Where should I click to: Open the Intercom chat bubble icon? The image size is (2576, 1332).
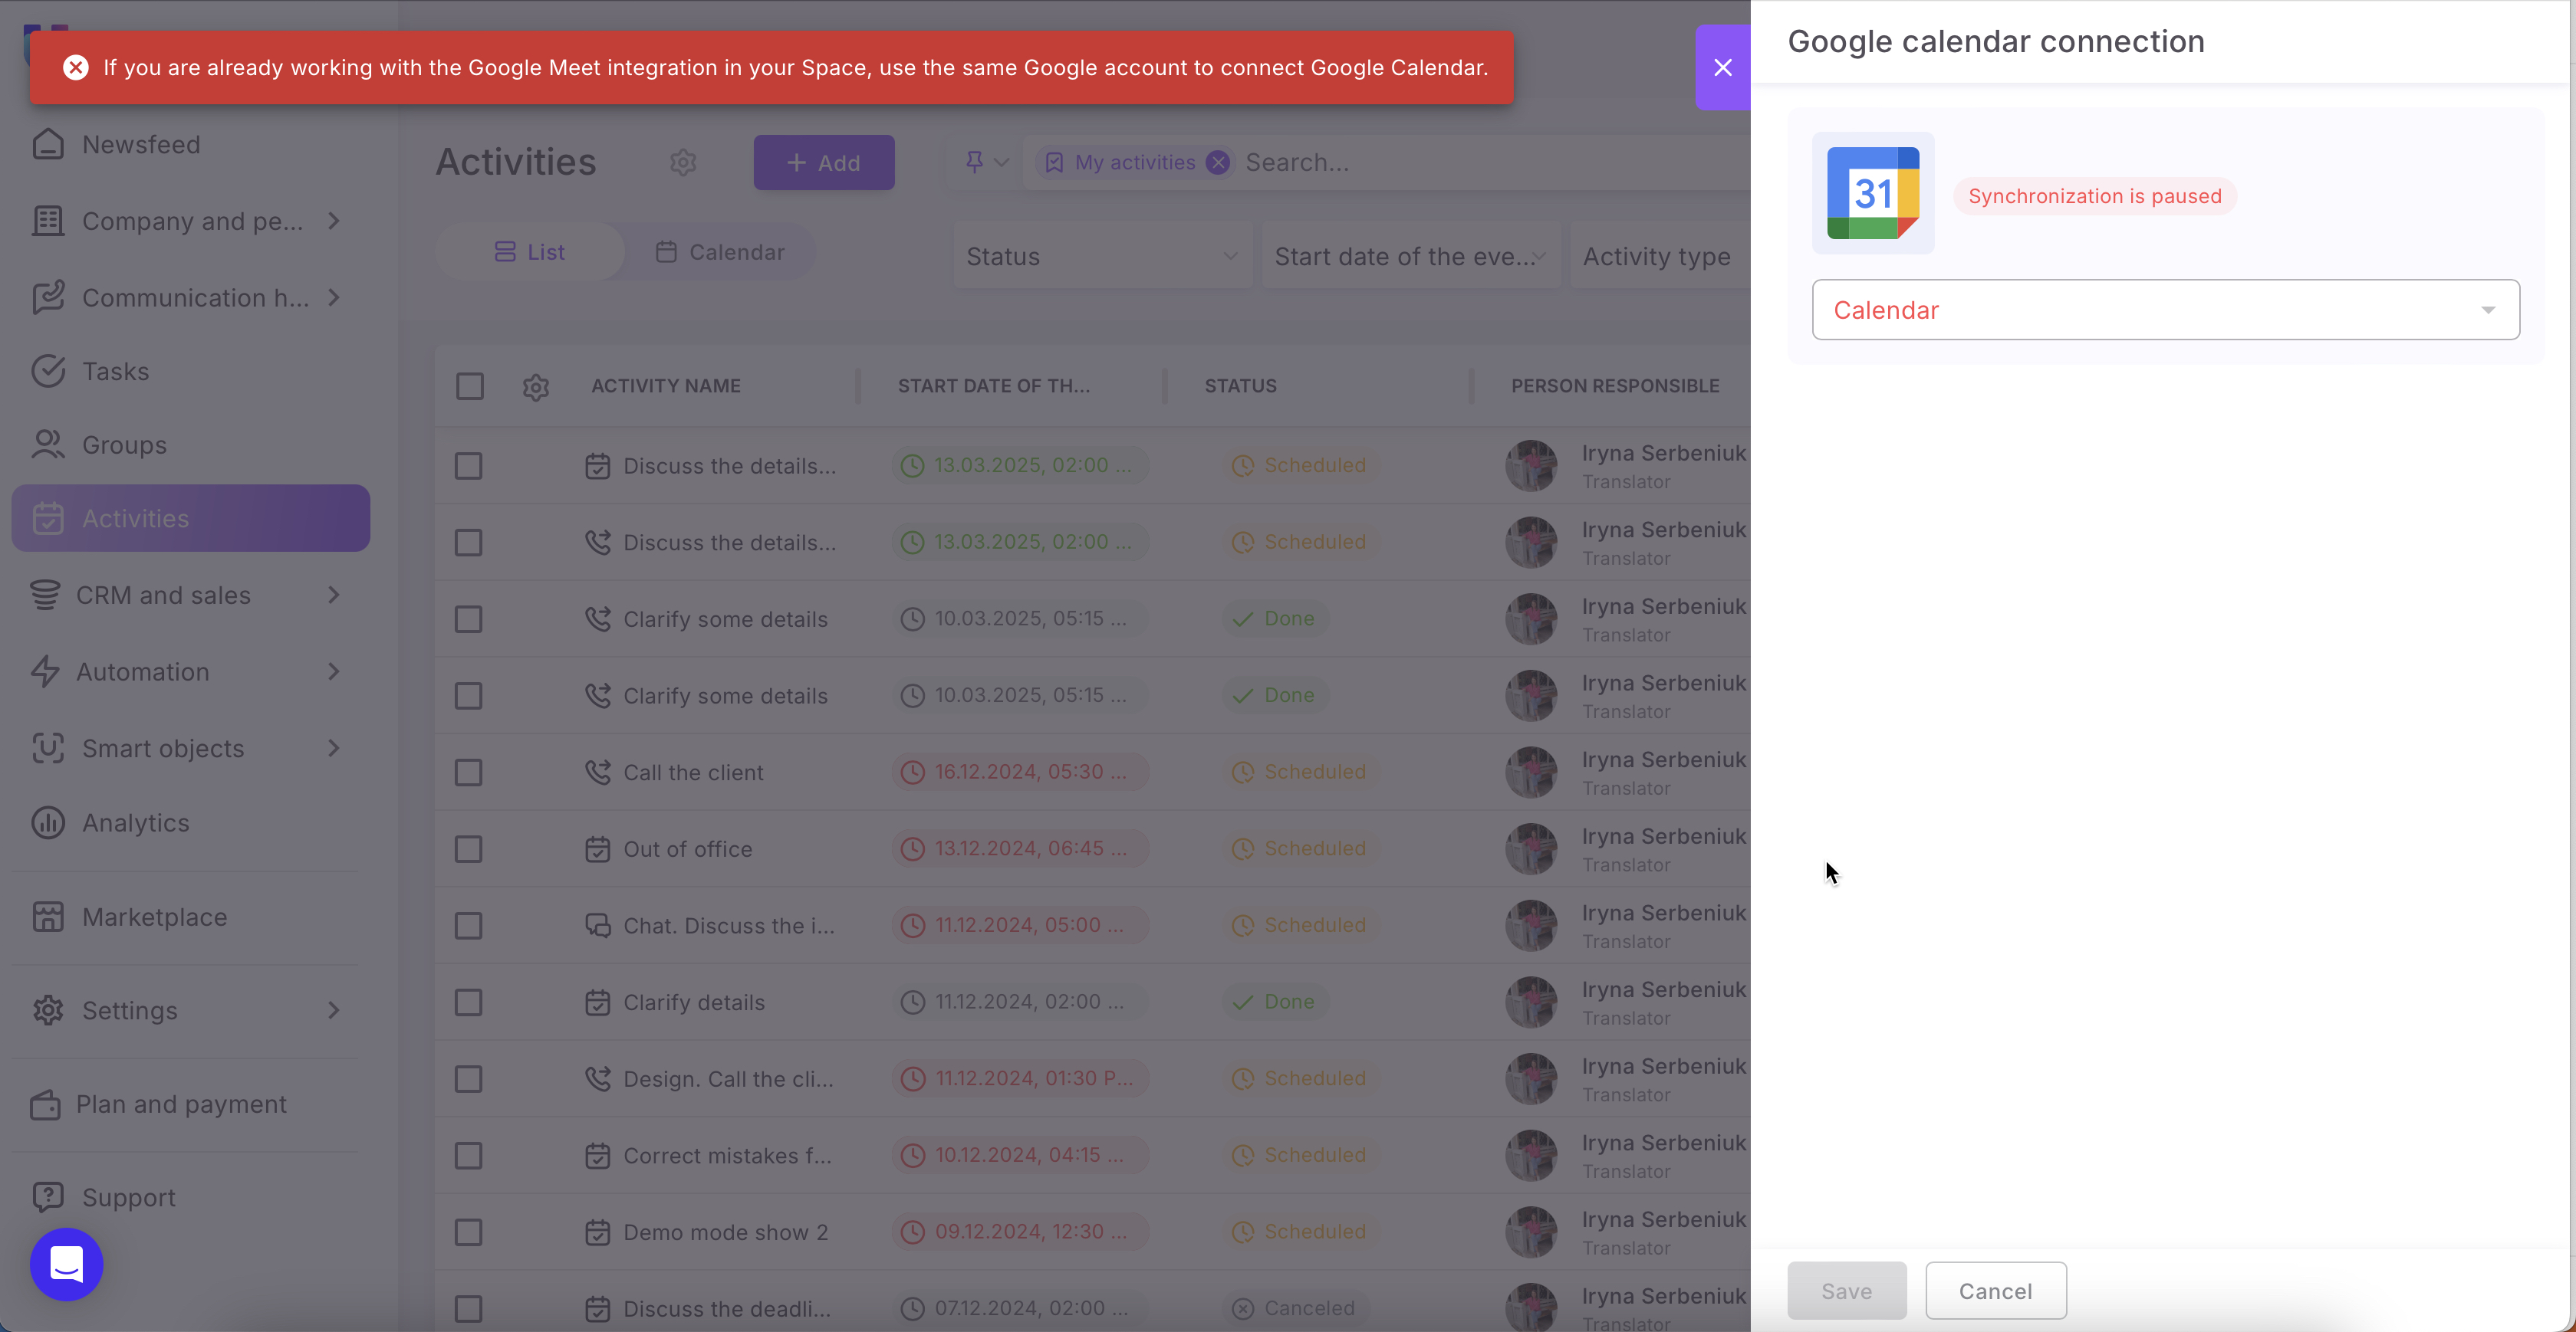pyautogui.click(x=66, y=1264)
